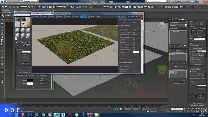Open the BEAUTY render element dropdown

[106, 17]
